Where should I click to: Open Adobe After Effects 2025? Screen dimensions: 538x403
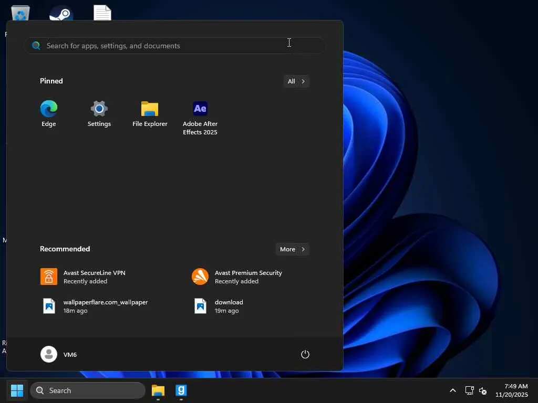(200, 118)
